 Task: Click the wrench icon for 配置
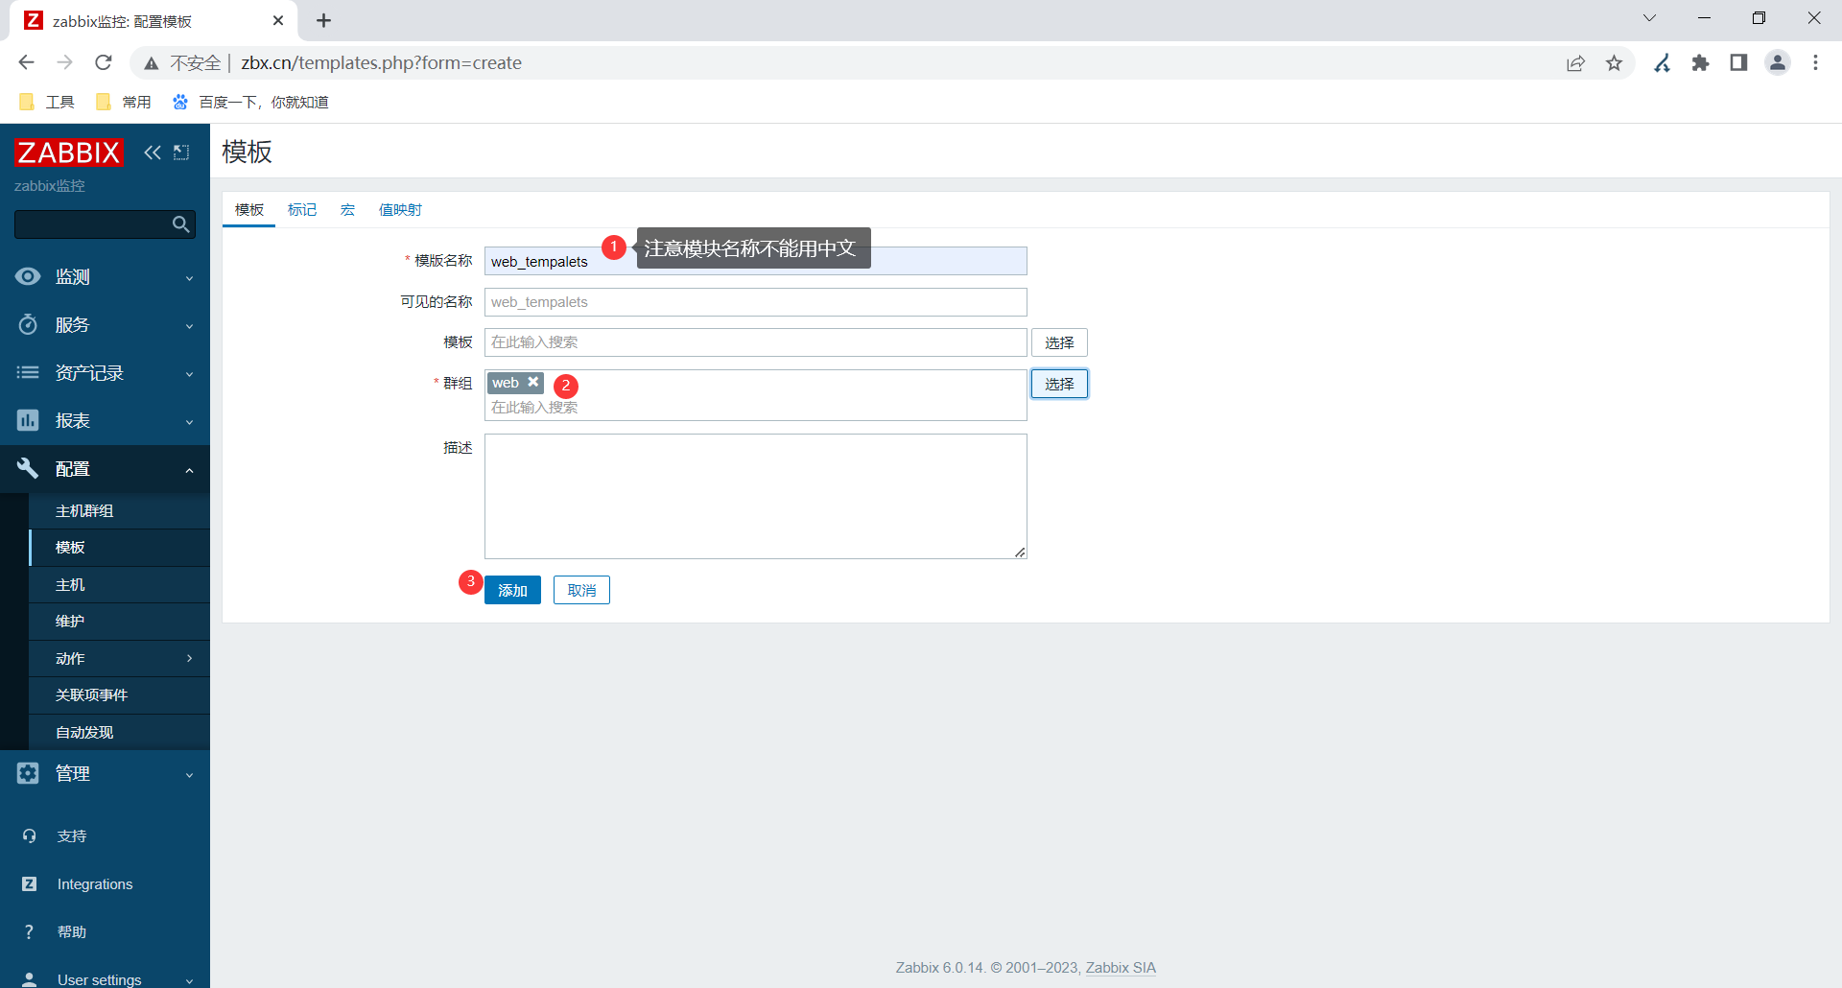tap(28, 468)
